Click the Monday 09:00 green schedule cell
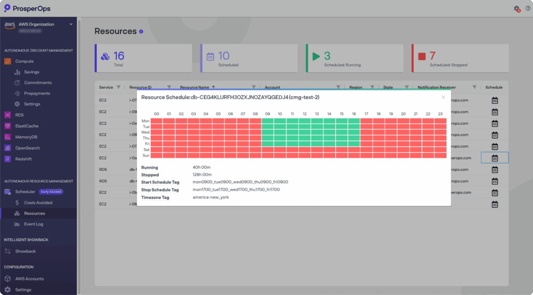533x295 pixels. click(267, 121)
